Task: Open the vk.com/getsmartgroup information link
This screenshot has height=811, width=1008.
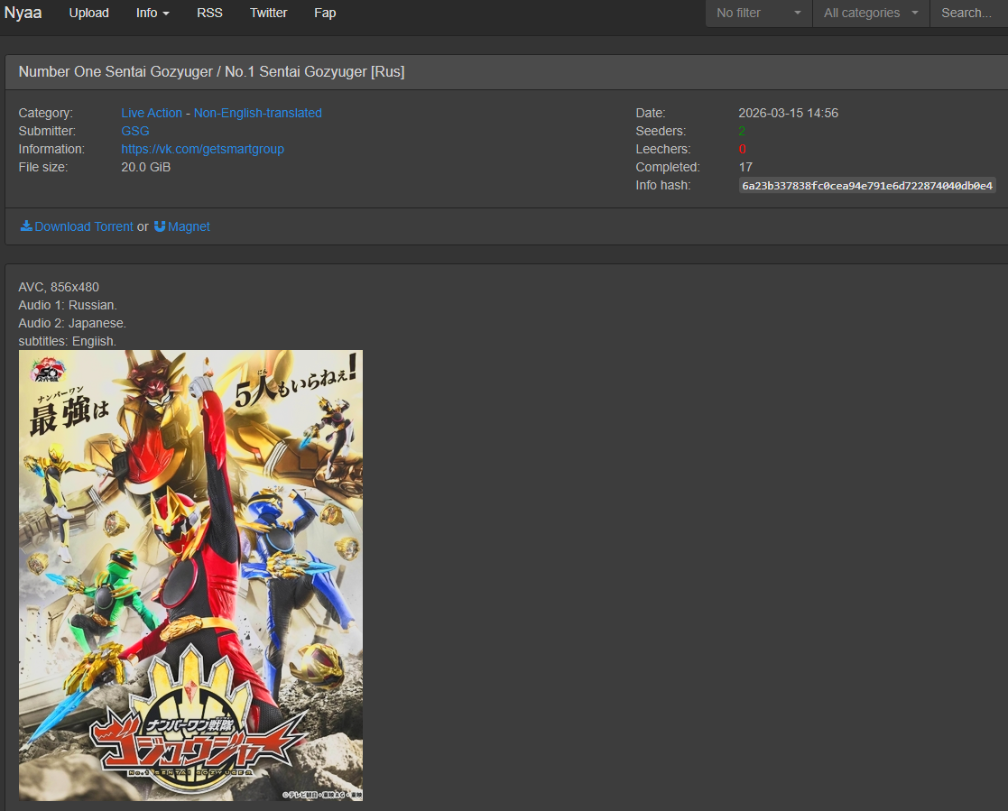Action: [x=202, y=149]
